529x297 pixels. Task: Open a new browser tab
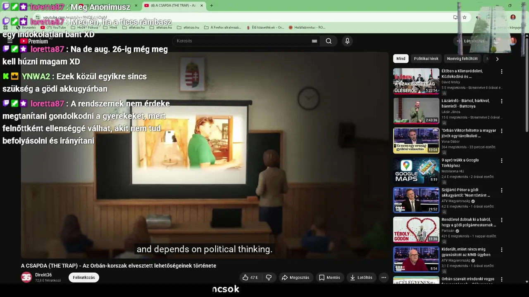(212, 6)
